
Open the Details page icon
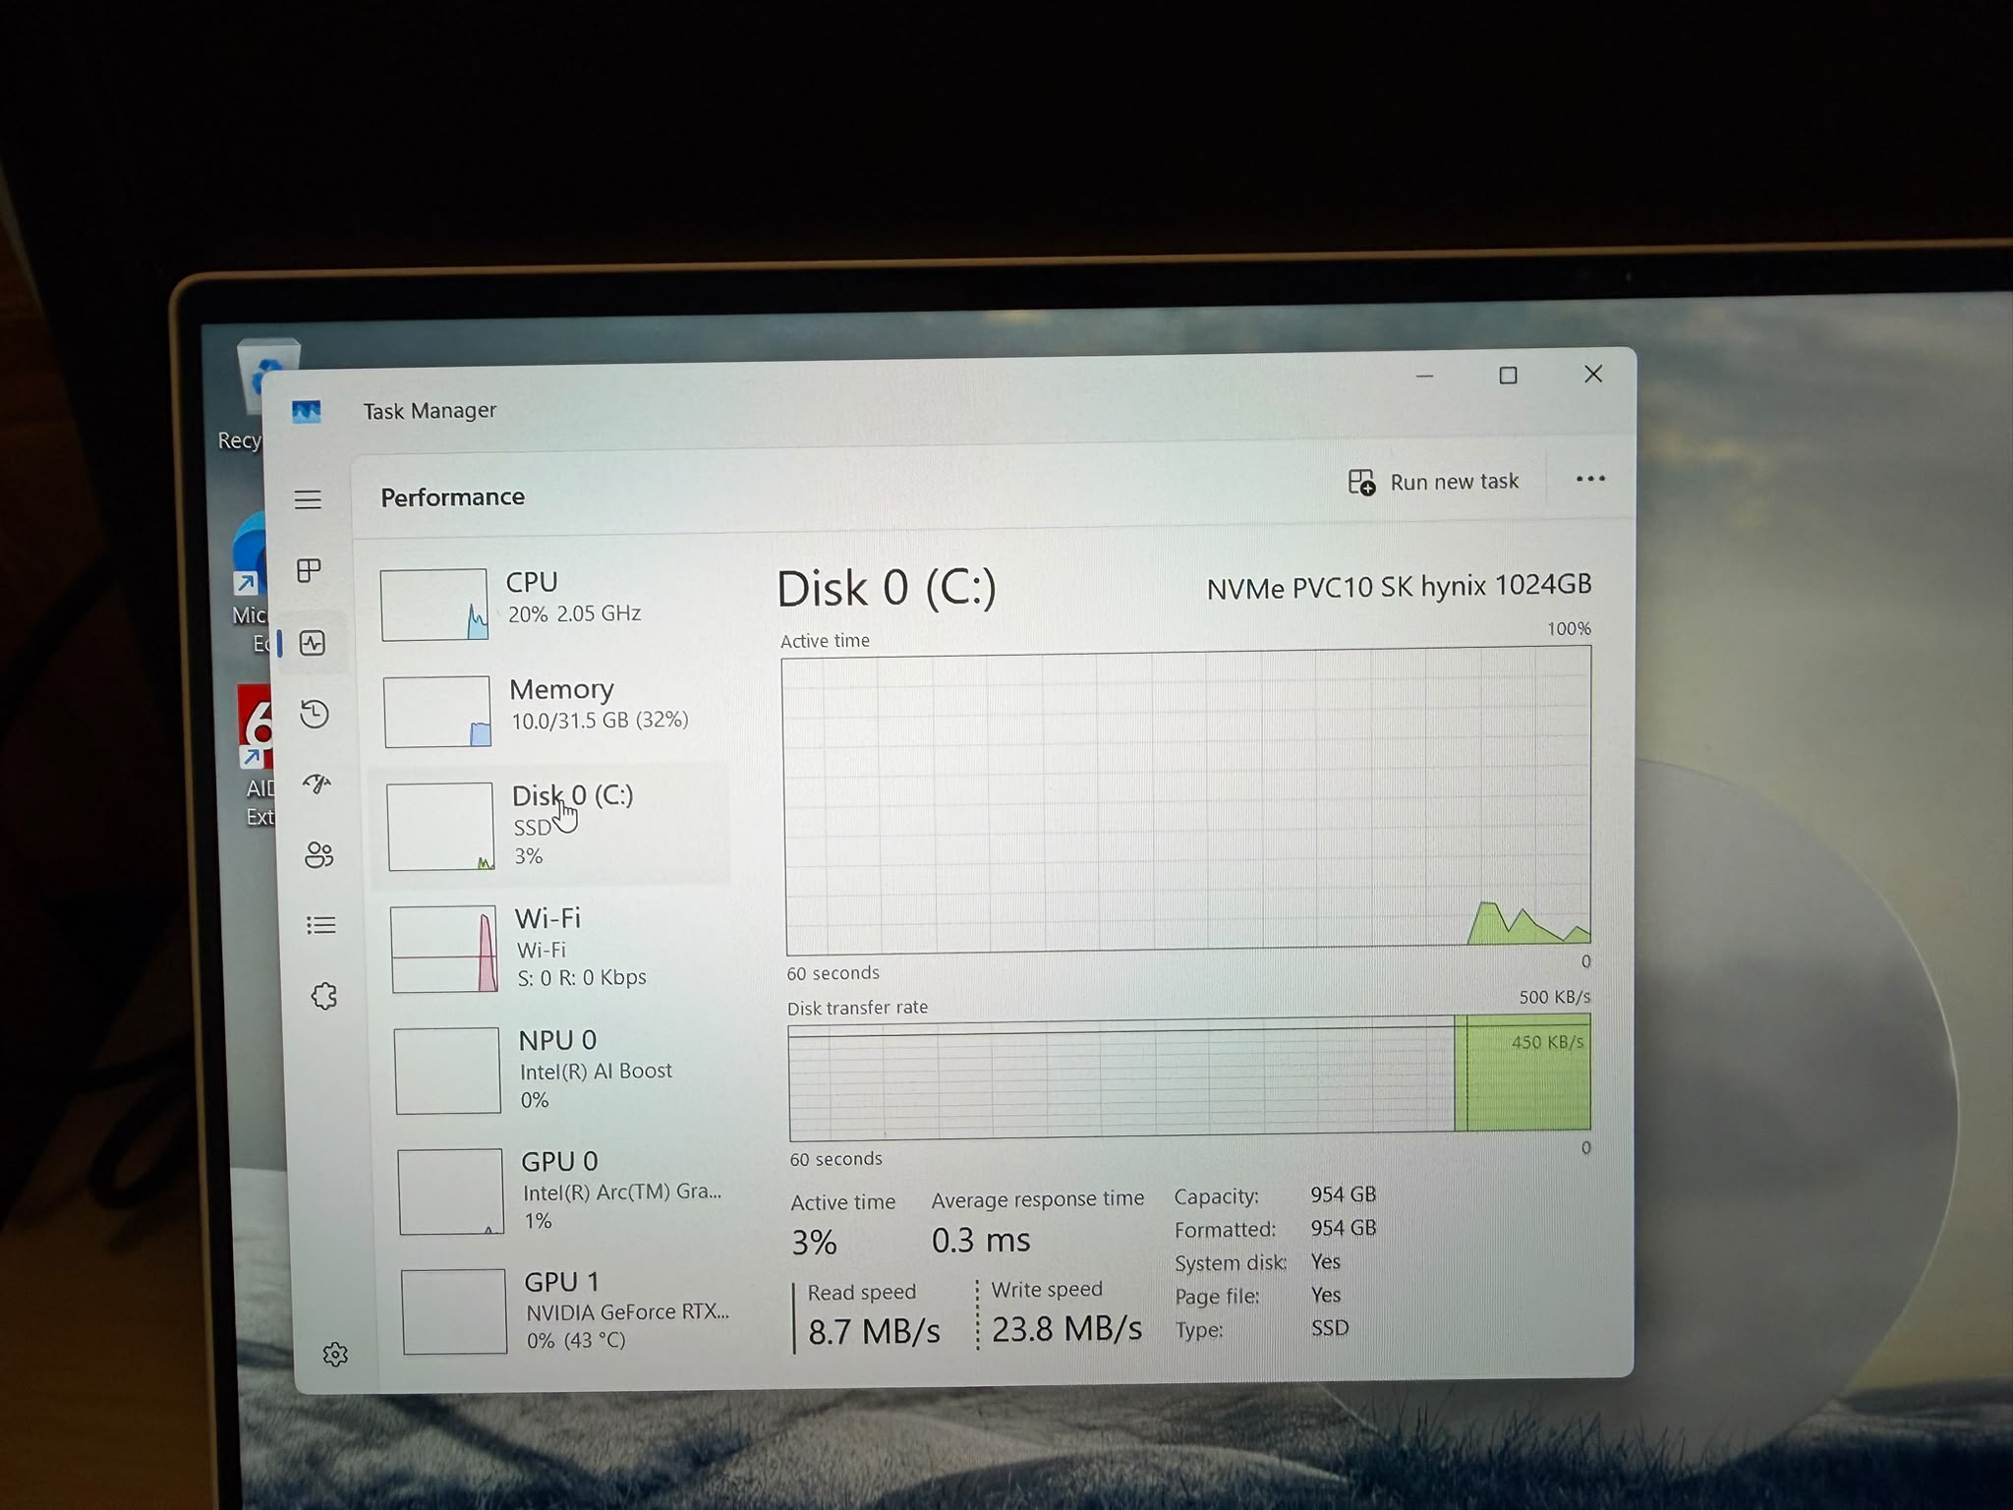click(321, 925)
